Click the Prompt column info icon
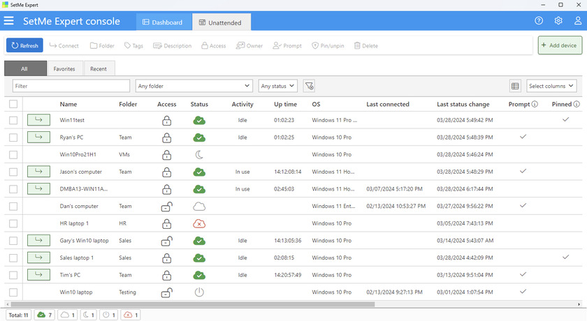This screenshot has width=587, height=321. click(535, 105)
